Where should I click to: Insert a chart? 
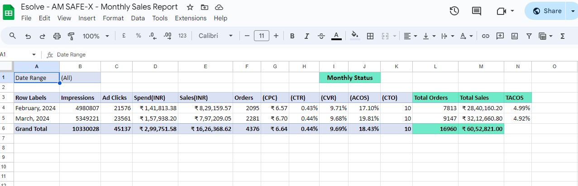tap(514, 36)
